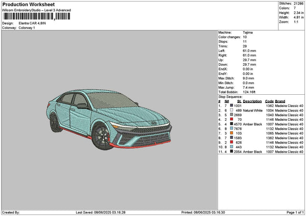Viewport: 306px width, 216px height.
Task: Click the Description column header
Action: click(x=252, y=101)
